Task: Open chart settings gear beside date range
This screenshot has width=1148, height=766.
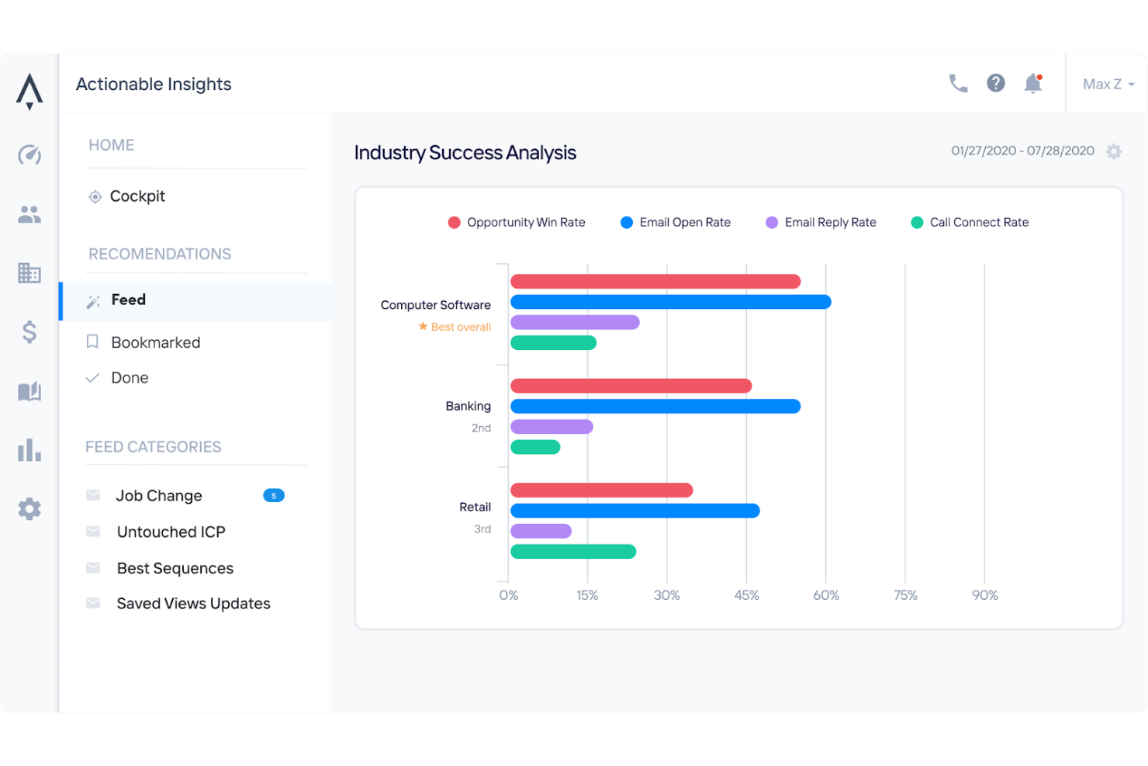Action: (1114, 151)
